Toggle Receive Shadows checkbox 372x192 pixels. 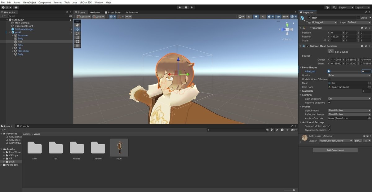pos(329,103)
